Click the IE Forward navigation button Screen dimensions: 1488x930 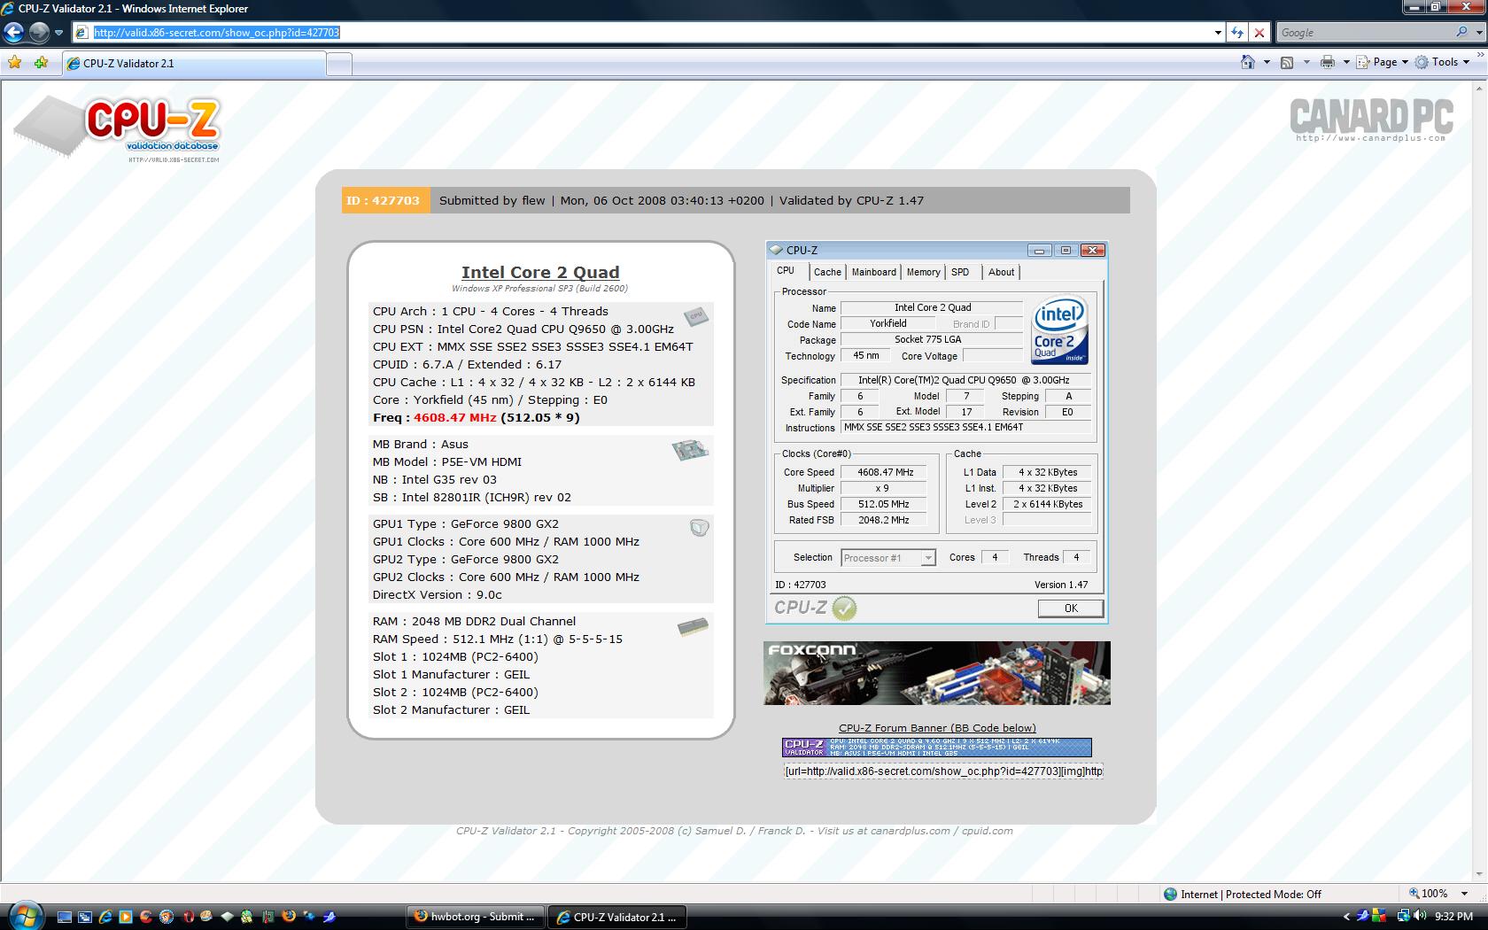(39, 33)
